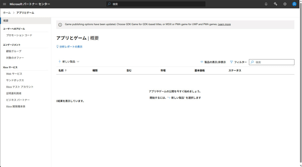The height and width of the screenshot is (167, 302).
Task: Click the top search bar
Action: click(156, 4)
